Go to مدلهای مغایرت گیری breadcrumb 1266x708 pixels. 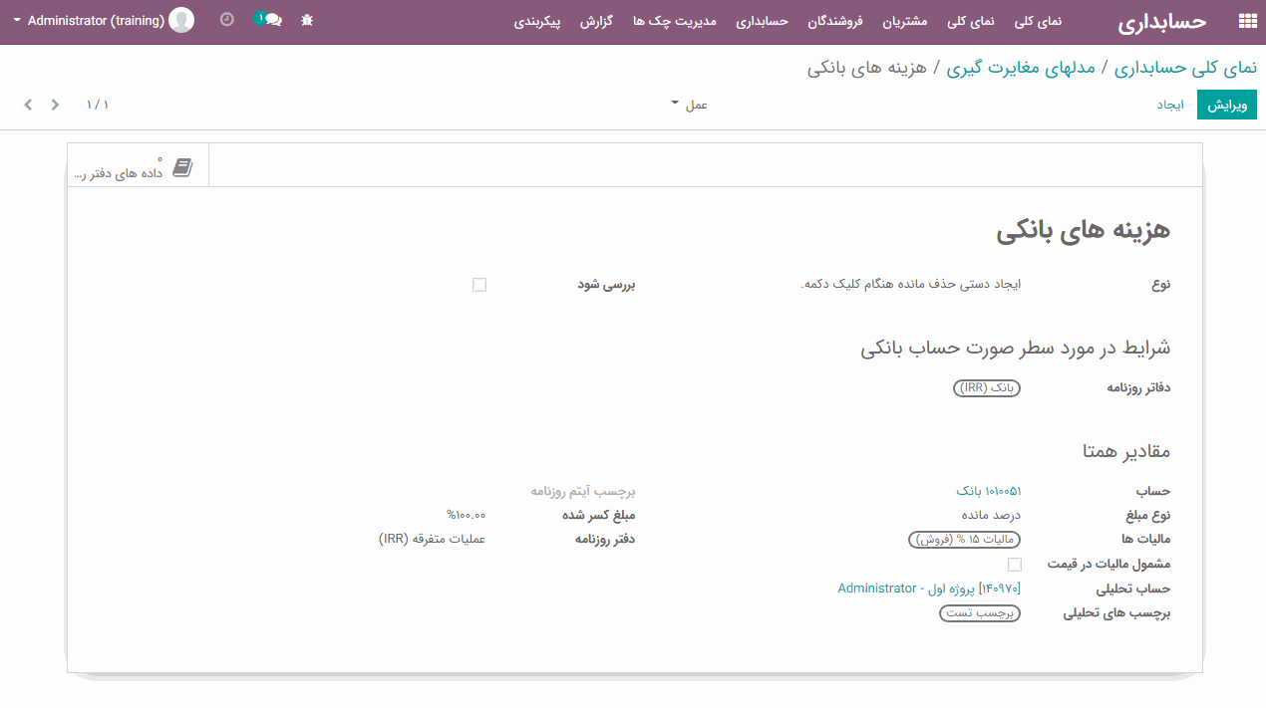(1021, 68)
